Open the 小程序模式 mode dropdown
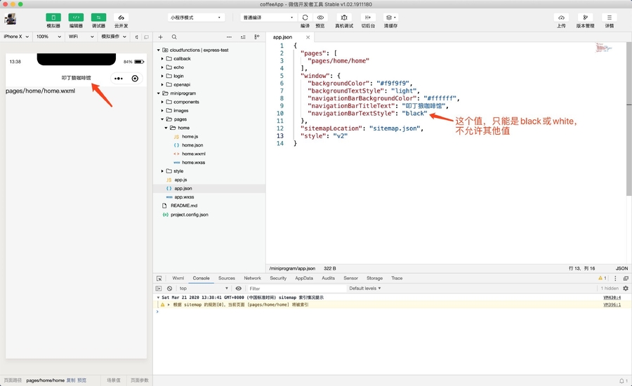632x386 pixels. (x=197, y=18)
